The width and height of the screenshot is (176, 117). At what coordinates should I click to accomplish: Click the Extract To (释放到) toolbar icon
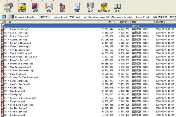coord(22,7)
